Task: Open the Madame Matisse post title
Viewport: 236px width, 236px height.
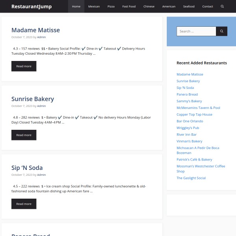Action: click(x=35, y=30)
